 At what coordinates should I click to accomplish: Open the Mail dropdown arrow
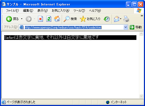121,19
